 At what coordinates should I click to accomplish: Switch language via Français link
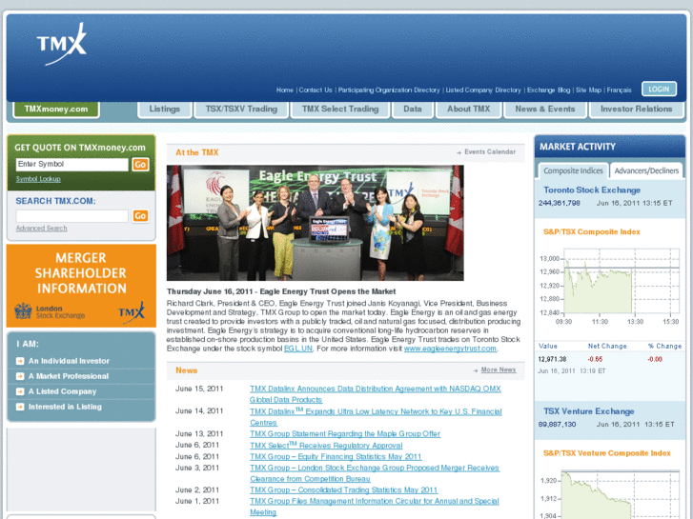[619, 90]
